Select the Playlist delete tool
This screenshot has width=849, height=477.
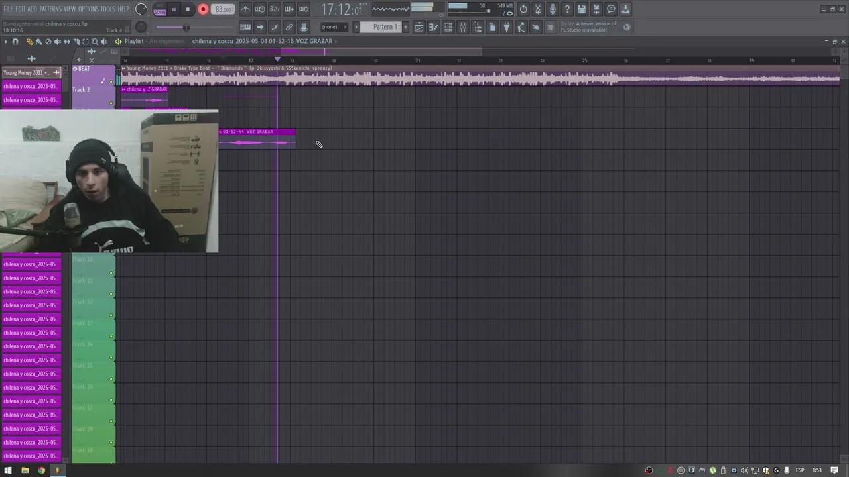tap(48, 42)
